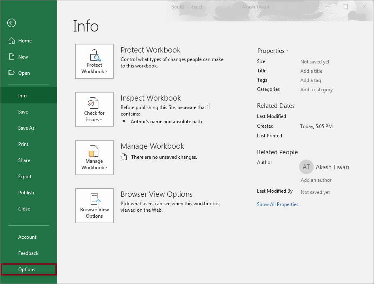Image resolution: width=374 pixels, height=284 pixels.
Task: Click the Check for Issues document icon
Action: click(x=93, y=103)
